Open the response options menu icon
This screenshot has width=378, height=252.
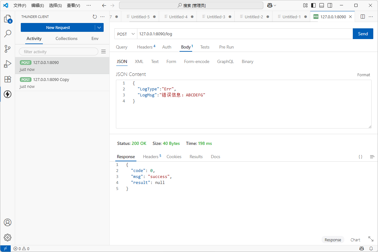(x=372, y=157)
